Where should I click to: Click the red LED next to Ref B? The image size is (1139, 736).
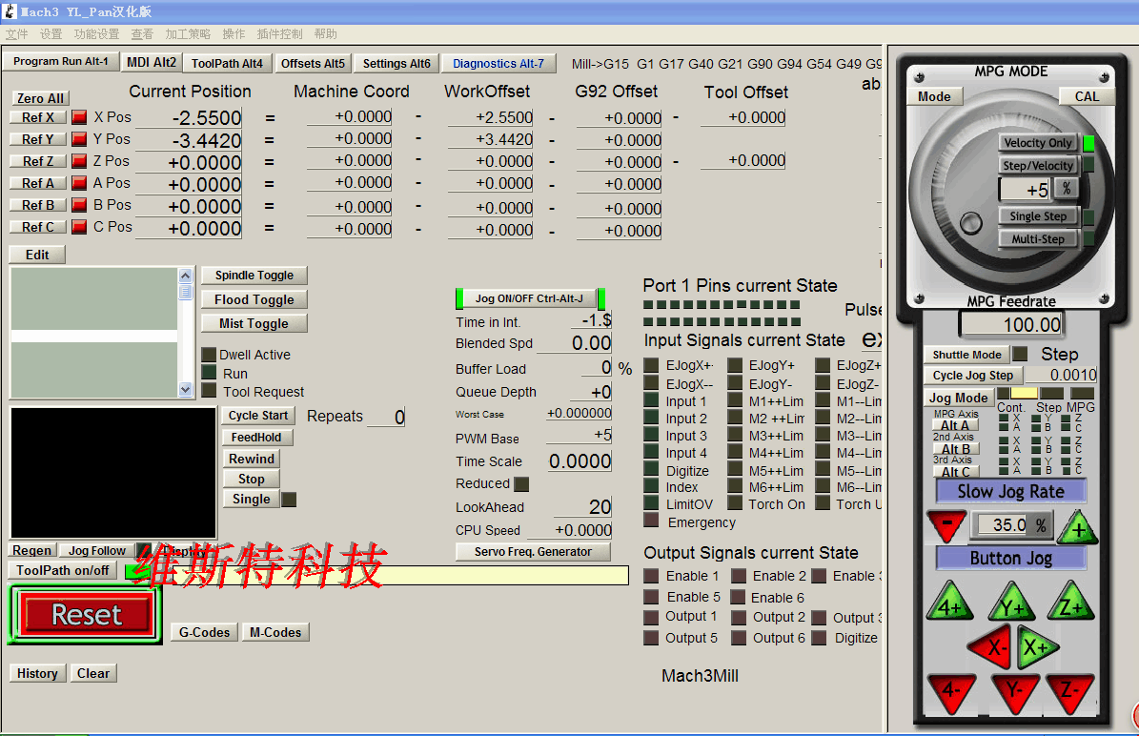tap(79, 205)
